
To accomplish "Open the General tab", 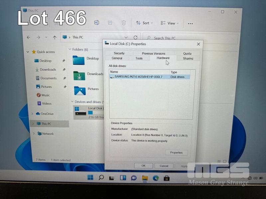I will click(x=117, y=58).
